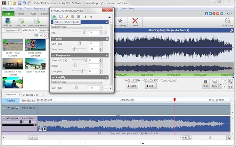Expand the Fade dropdown arrow
236x147 pixels.
(220, 84)
